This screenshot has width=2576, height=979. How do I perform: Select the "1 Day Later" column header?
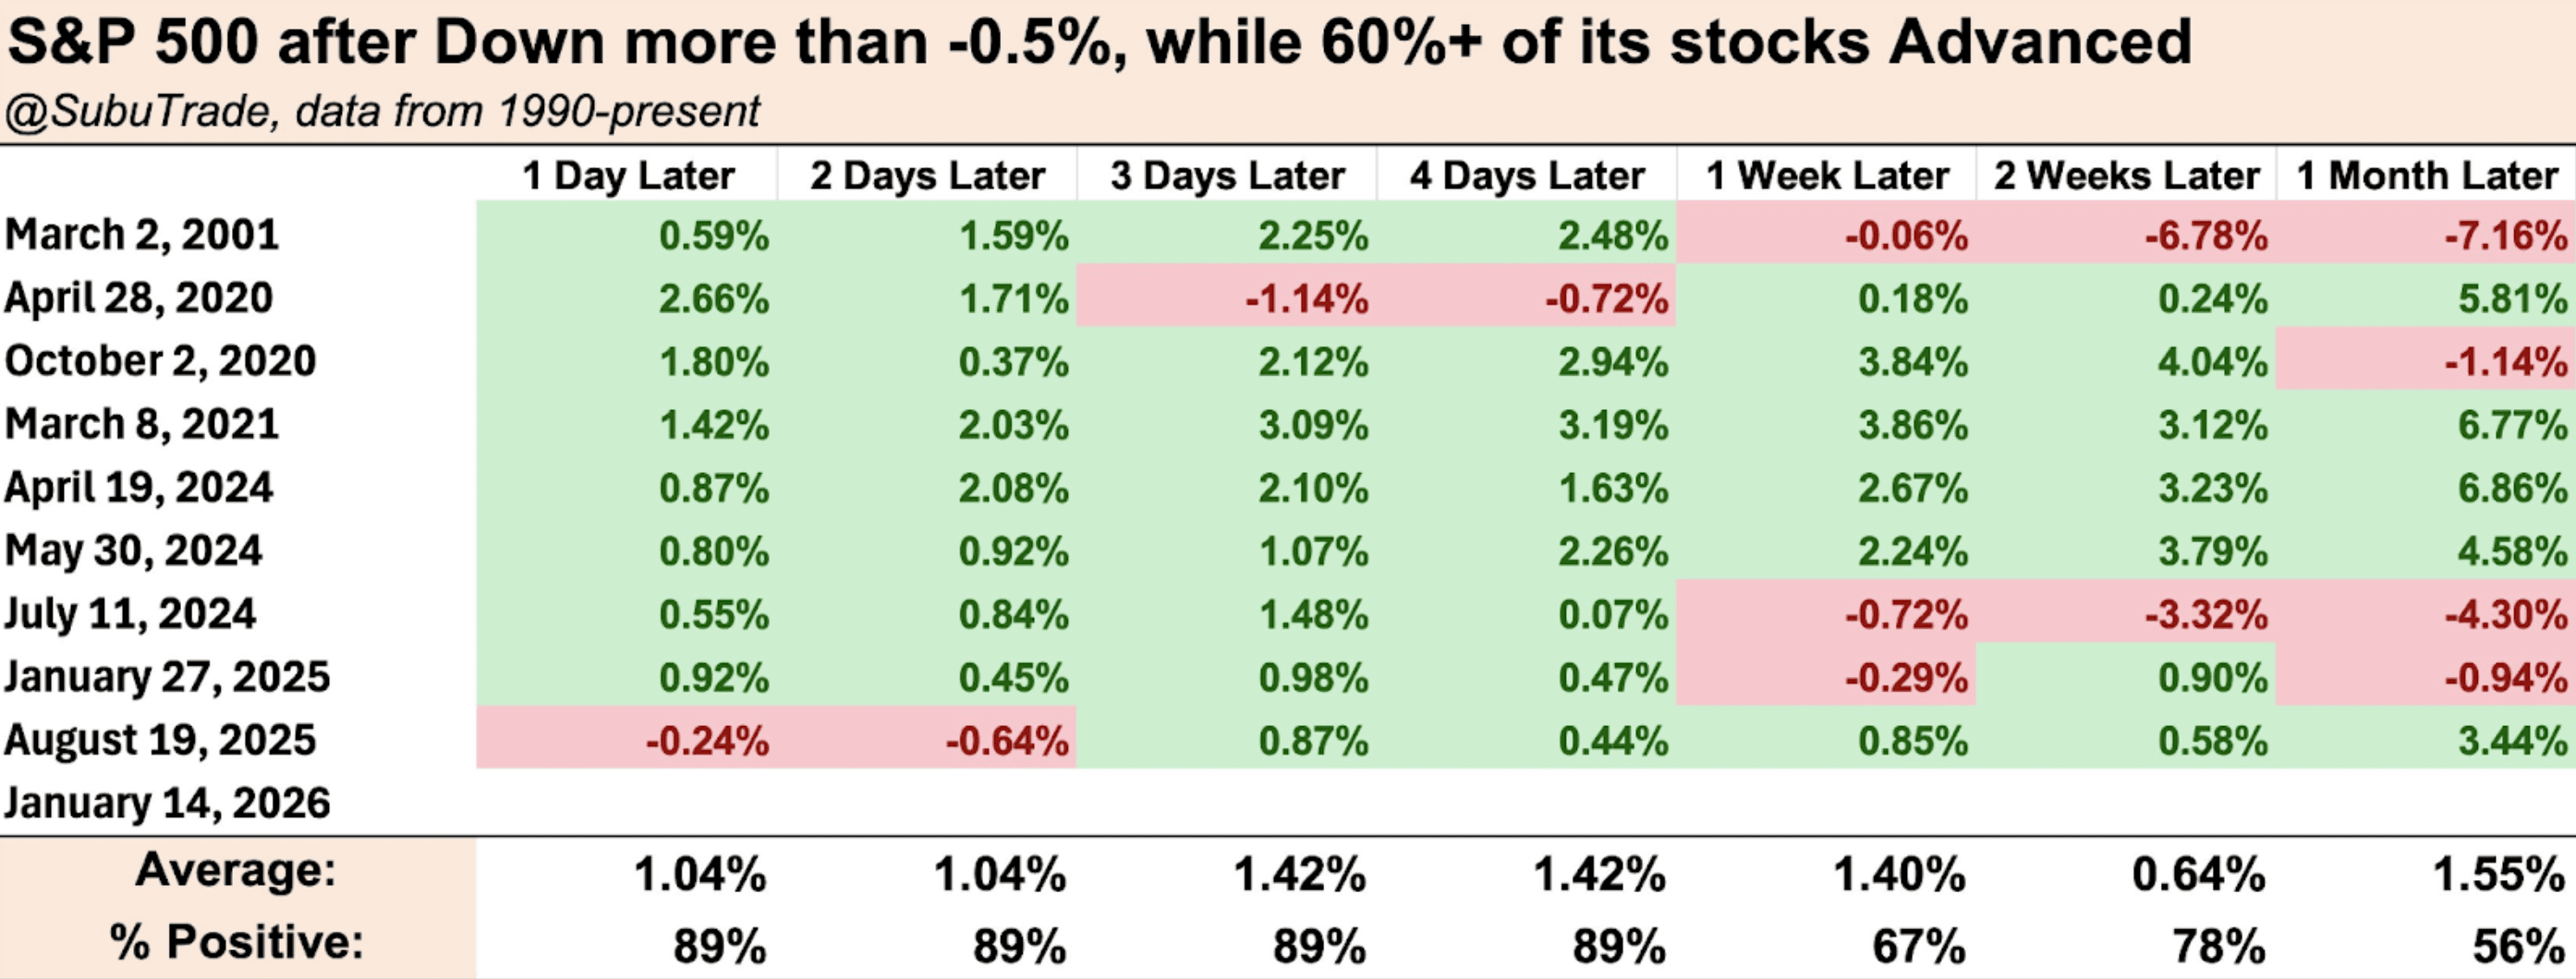[x=628, y=176]
